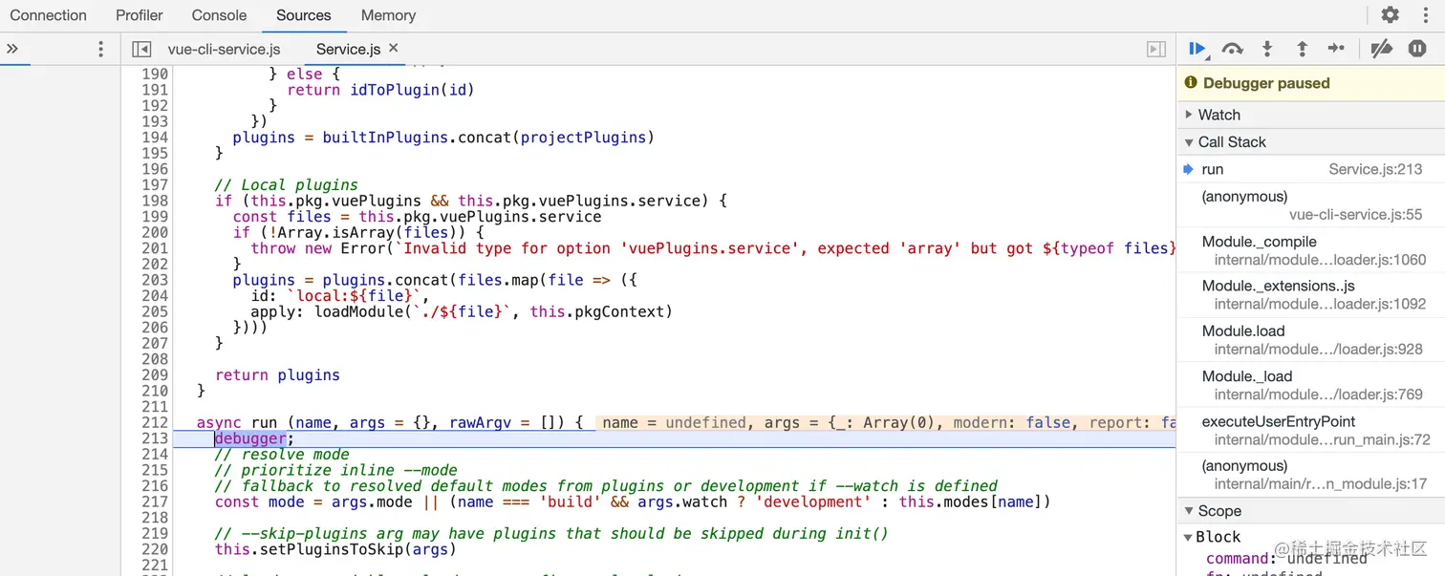The image size is (1445, 576).
Task: Click 'return plugins' code on line 209
Action: (277, 375)
